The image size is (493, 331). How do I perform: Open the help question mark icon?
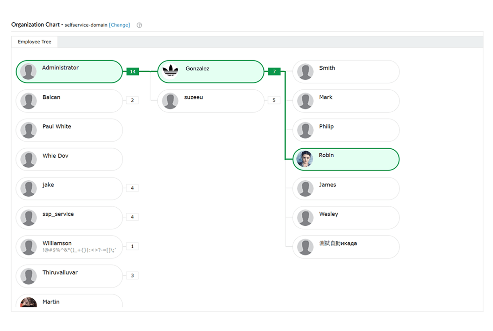(139, 25)
